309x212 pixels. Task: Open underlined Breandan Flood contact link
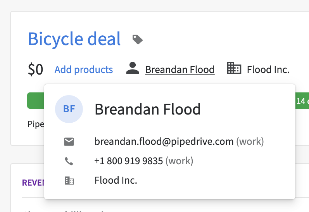[180, 70]
